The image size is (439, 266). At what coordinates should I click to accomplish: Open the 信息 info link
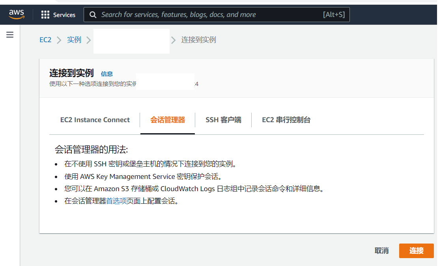(106, 74)
